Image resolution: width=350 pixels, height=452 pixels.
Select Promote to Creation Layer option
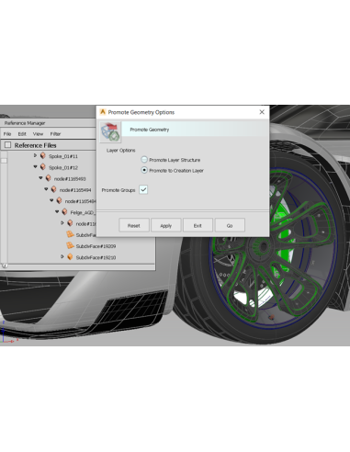[144, 170]
